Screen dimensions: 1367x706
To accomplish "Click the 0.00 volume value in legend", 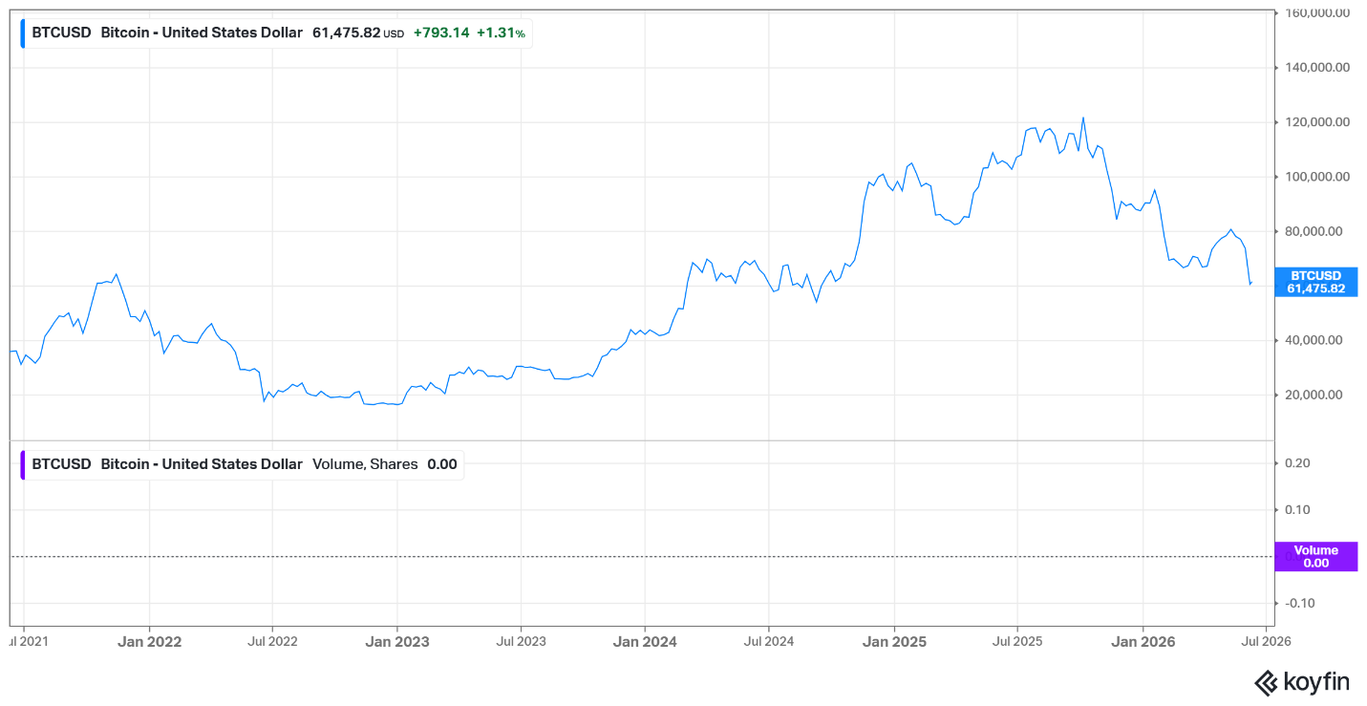I will click(442, 464).
